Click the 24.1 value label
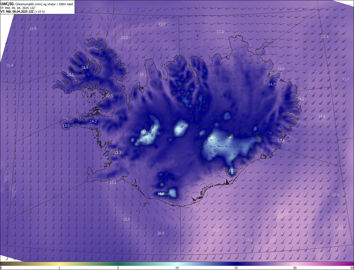354x270 pixels. point(249,240)
